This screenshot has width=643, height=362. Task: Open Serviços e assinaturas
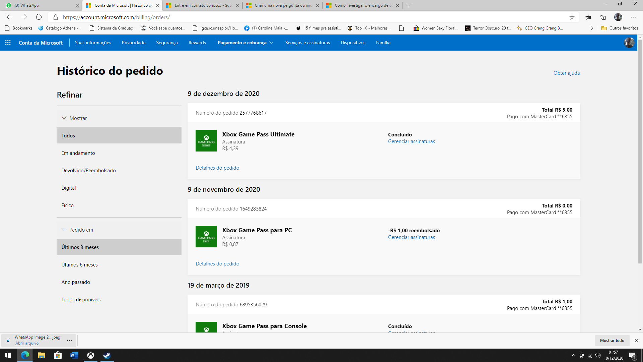click(x=307, y=43)
